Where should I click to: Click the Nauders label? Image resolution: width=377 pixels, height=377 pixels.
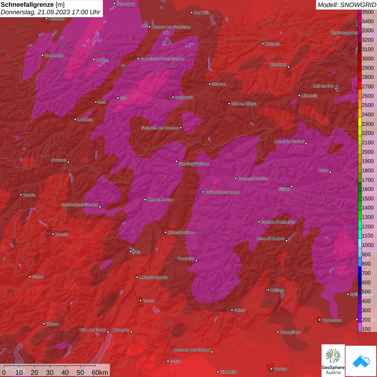click(x=59, y=160)
